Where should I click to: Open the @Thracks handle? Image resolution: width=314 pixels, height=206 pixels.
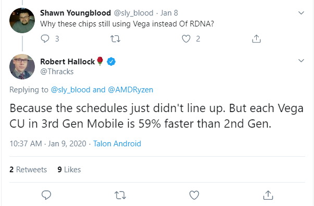(57, 72)
